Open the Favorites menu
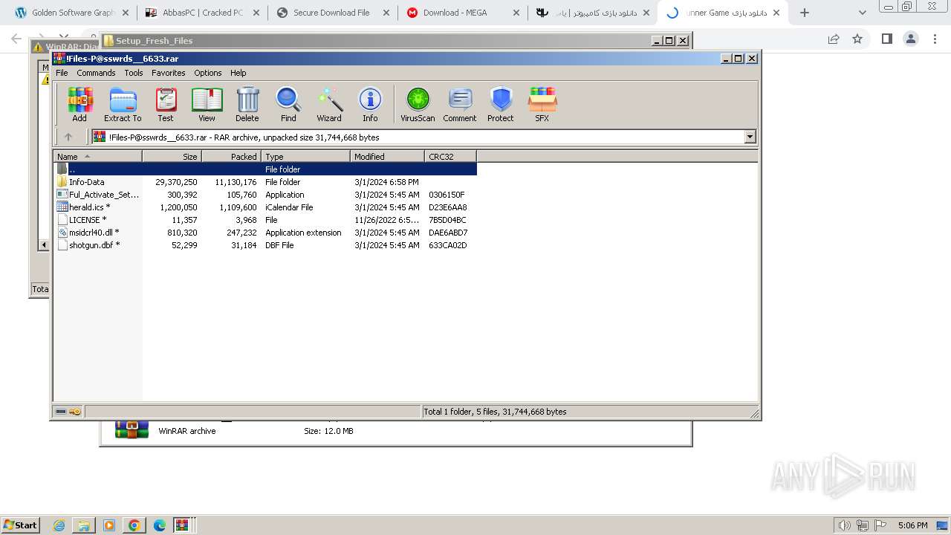This screenshot has width=951, height=535. 169,73
